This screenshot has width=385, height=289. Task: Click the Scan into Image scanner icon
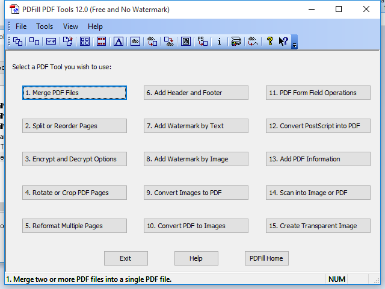pos(236,42)
